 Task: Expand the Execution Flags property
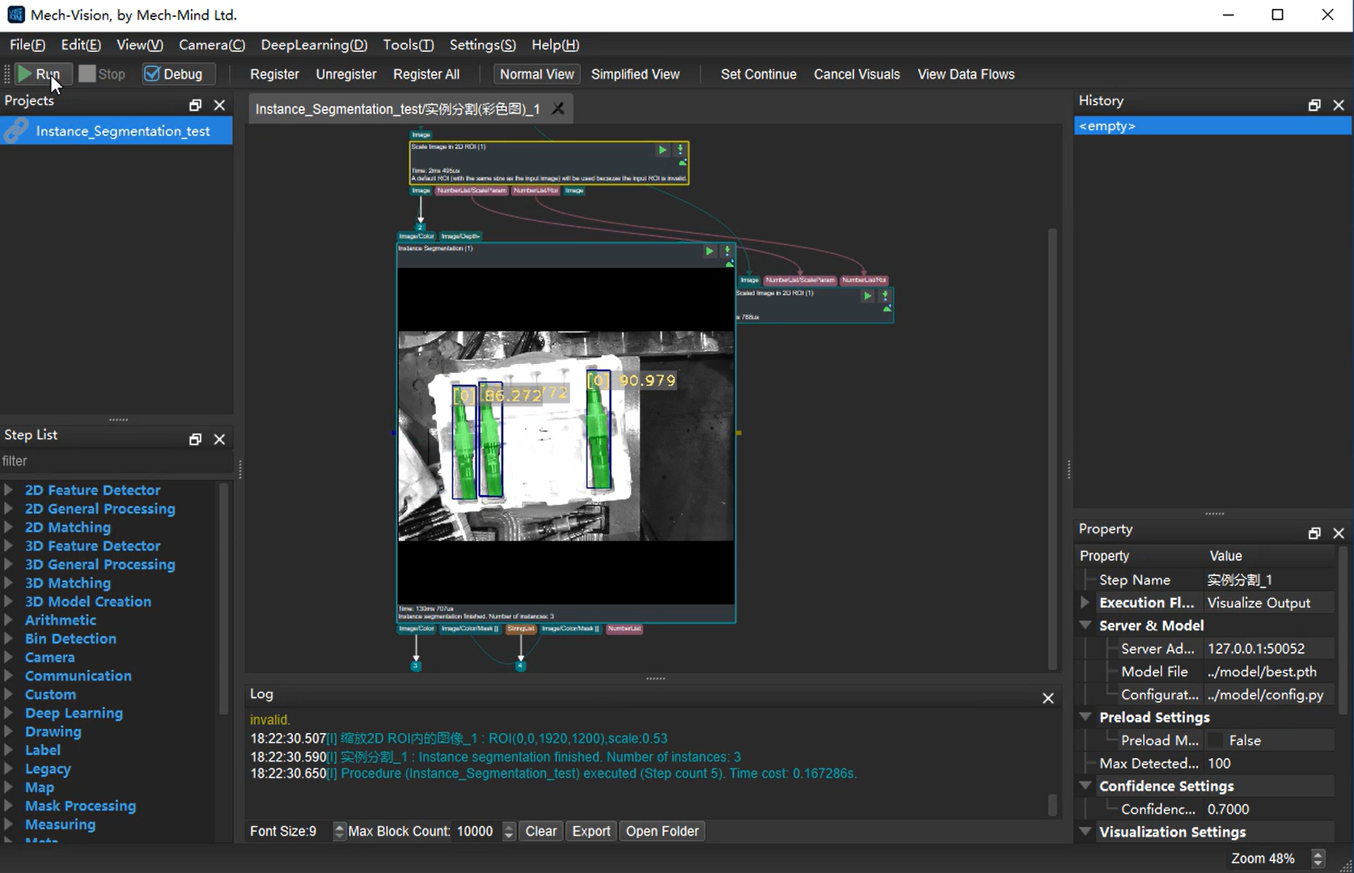[x=1086, y=603]
